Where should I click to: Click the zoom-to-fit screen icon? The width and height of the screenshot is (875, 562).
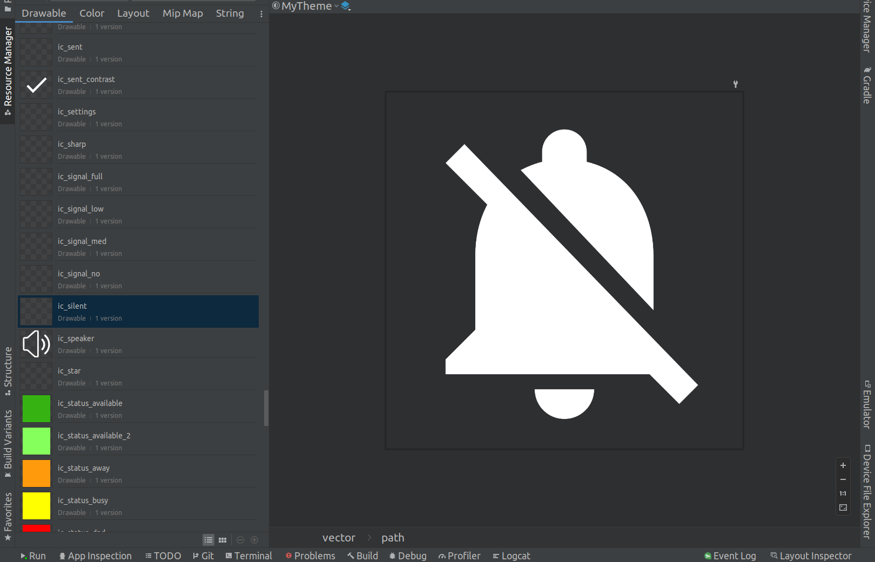(843, 507)
